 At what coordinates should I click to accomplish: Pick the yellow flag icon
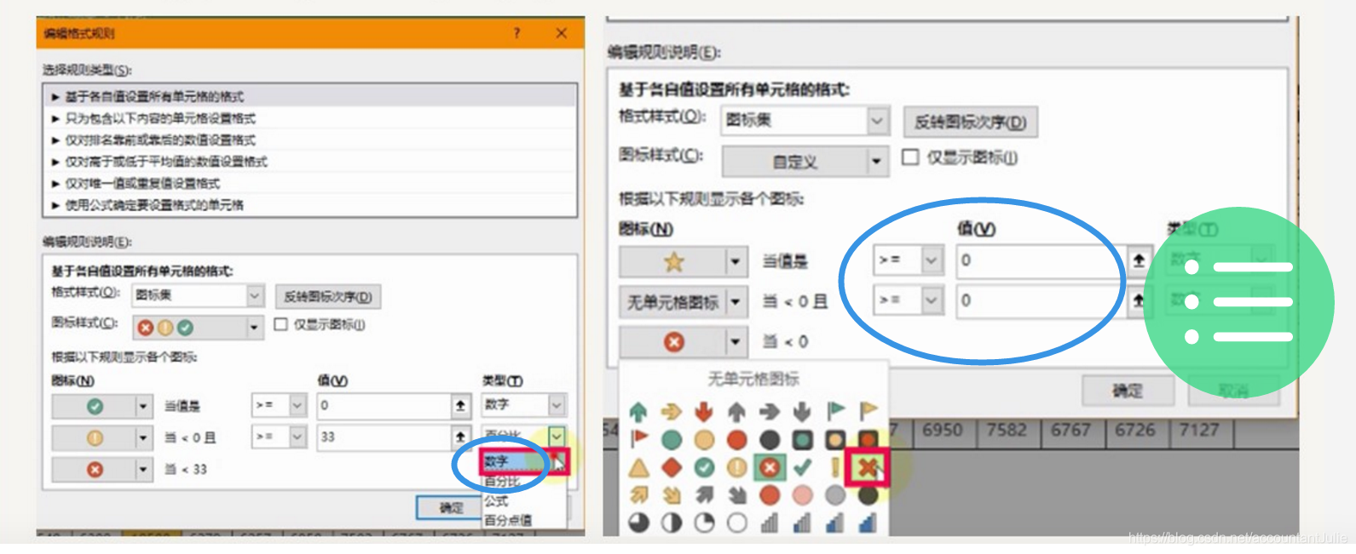point(868,412)
